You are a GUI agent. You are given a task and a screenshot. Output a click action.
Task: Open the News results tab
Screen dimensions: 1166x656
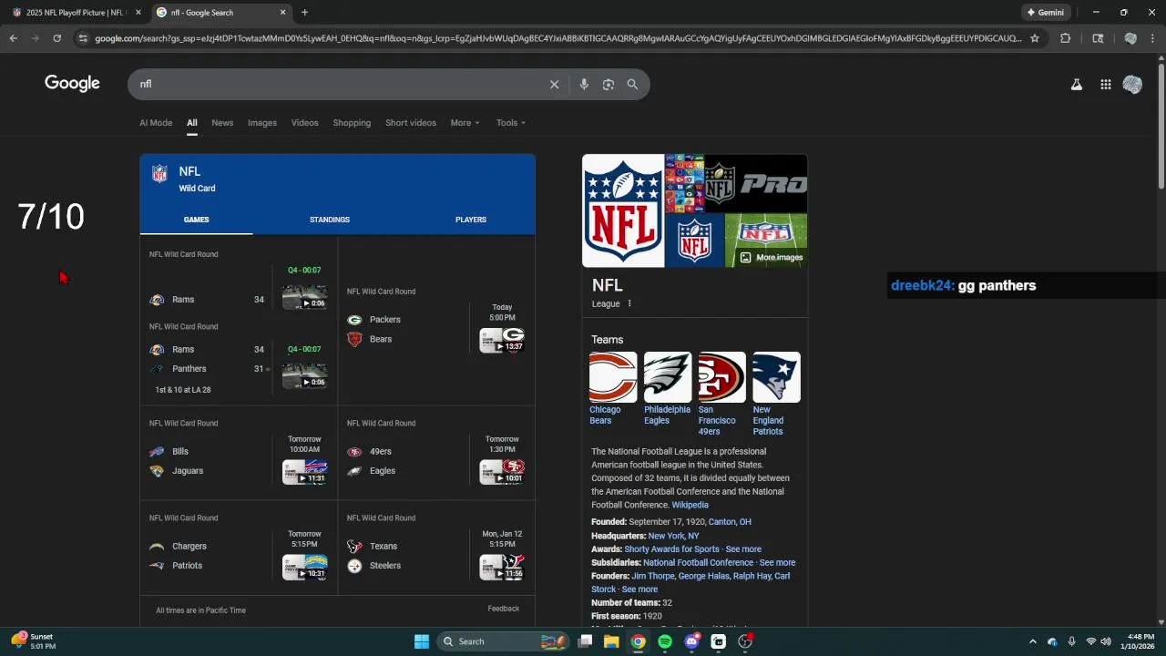click(x=222, y=123)
